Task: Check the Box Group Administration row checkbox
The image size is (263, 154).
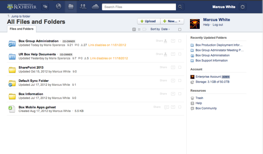Action: [x=180, y=41]
